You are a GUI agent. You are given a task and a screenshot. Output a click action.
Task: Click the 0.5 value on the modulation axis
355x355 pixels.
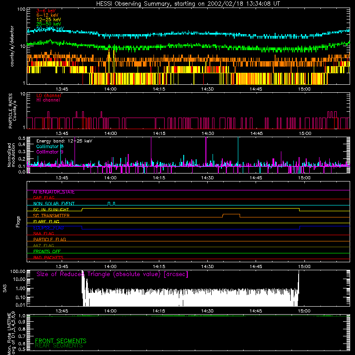[22, 138]
